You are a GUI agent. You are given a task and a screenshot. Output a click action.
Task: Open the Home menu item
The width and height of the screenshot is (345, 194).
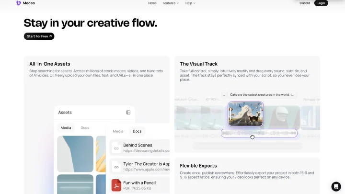[152, 3]
